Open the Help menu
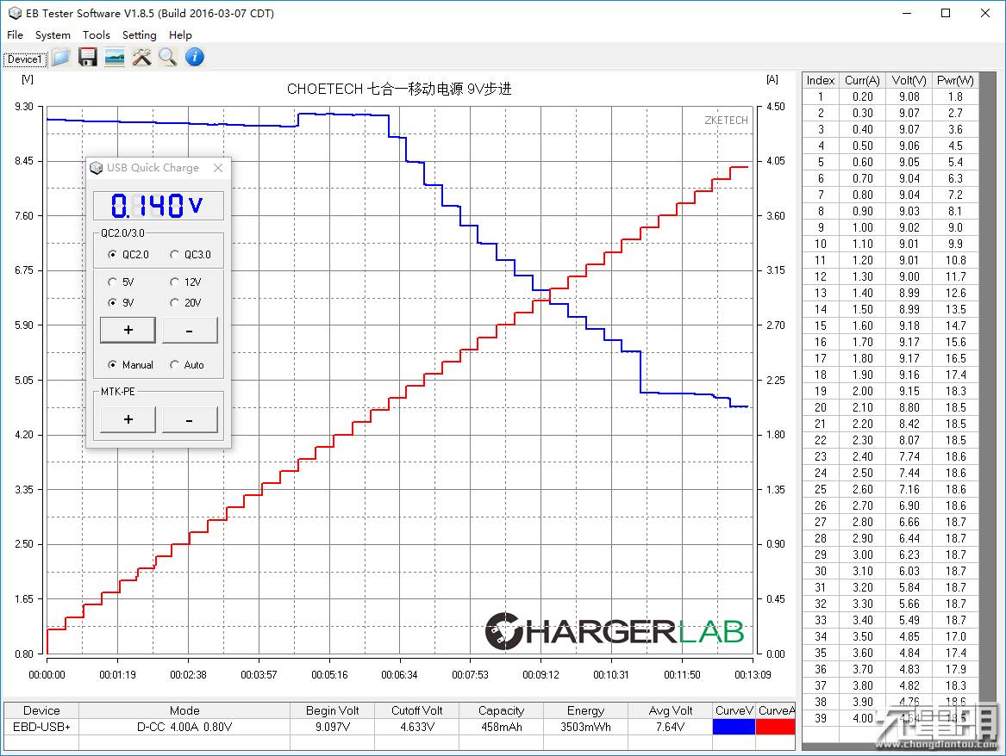Viewport: 1006px width, 756px height. 180,35
